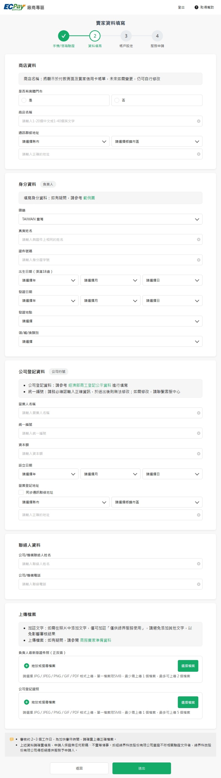
Task: Click the help question mark icon
Action: click(196, 7)
